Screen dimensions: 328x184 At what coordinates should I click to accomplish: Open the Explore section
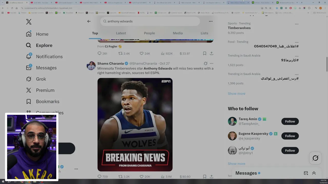(x=39, y=45)
